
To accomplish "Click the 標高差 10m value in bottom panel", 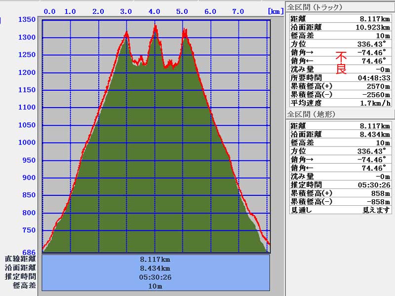I will [156, 286].
